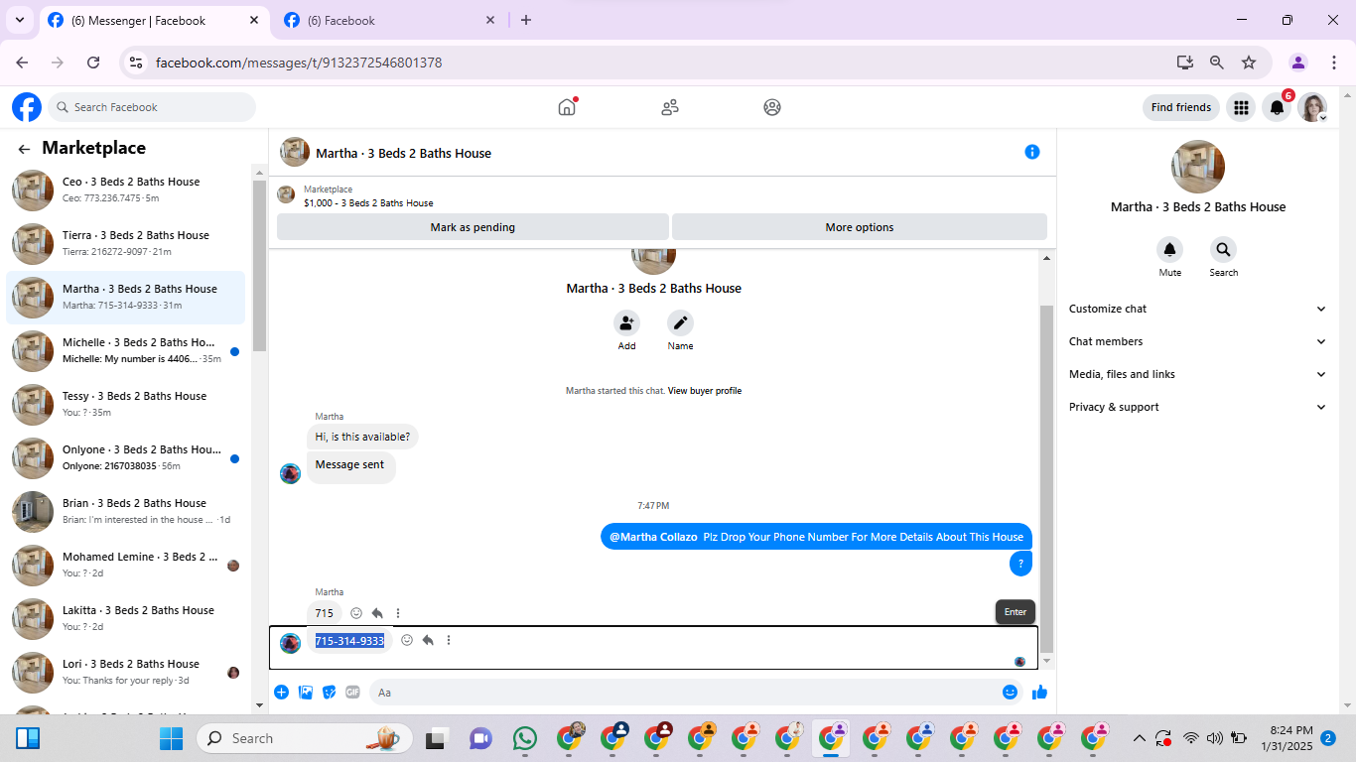Rename chat using the Name pencil icon
The width and height of the screenshot is (1356, 762).
(x=680, y=322)
